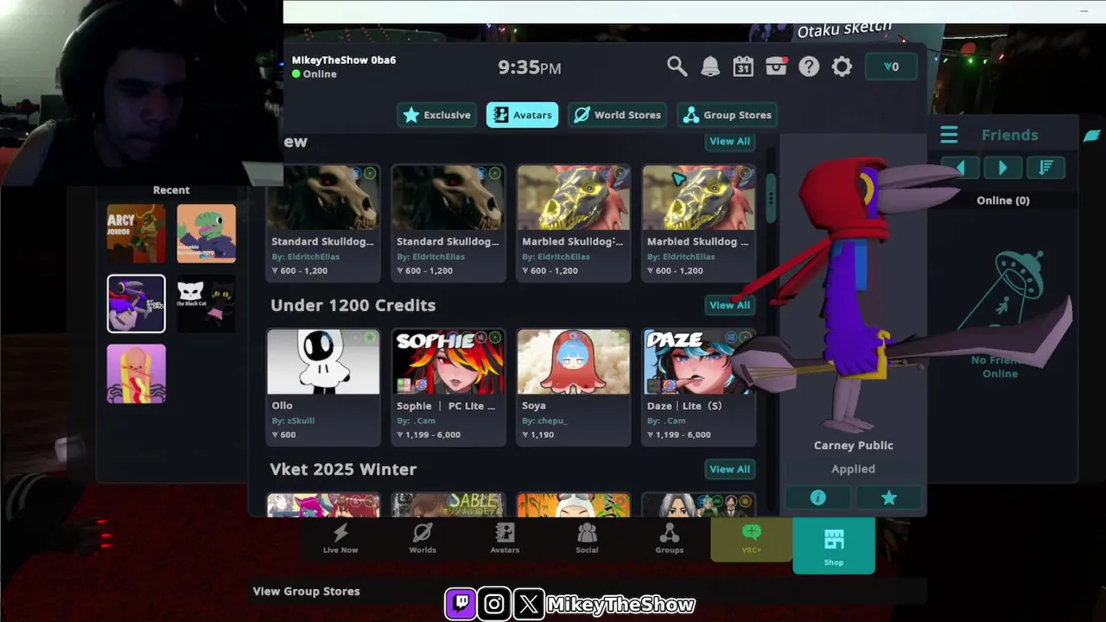Click the store list scrollbar handle
The image size is (1106, 622).
[771, 197]
